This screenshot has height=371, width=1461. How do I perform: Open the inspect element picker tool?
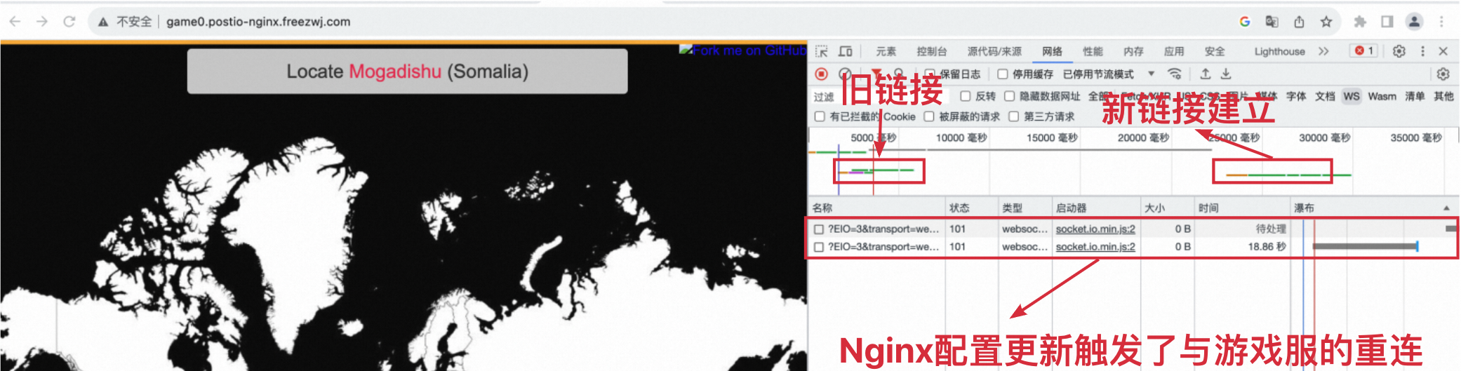coord(822,51)
